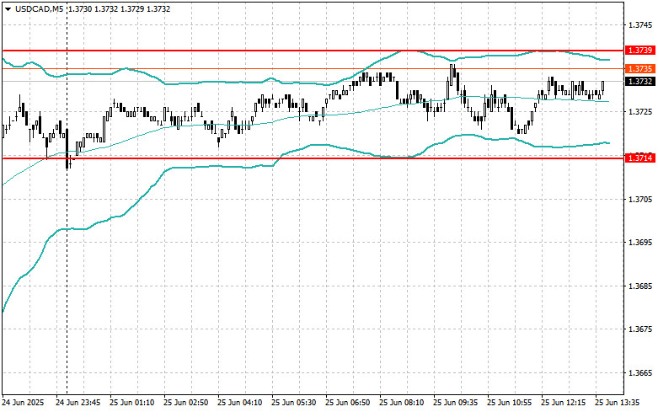Click the 1.3725 price scale value
Image resolution: width=658 pixels, height=412 pixels.
(640, 111)
